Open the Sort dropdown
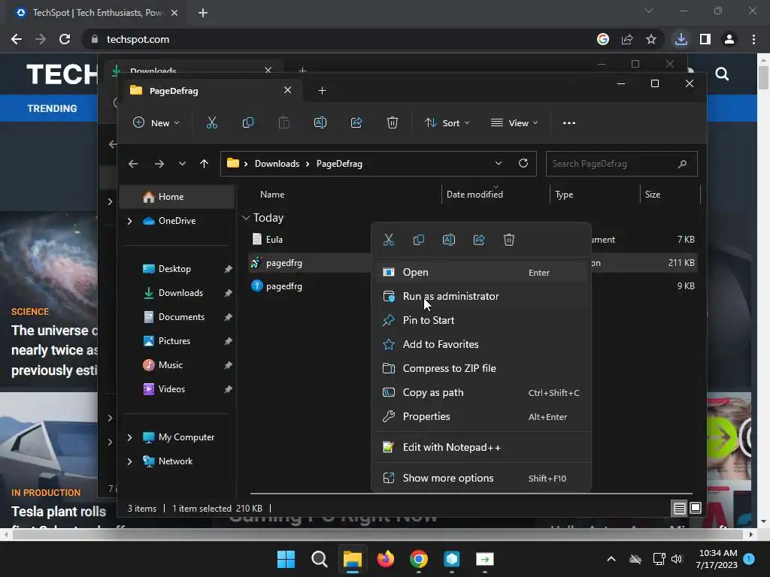 447,122
